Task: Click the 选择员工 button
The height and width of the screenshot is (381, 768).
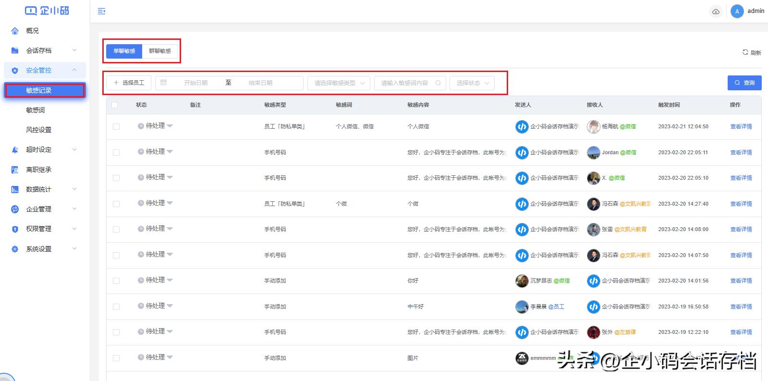Action: point(129,83)
